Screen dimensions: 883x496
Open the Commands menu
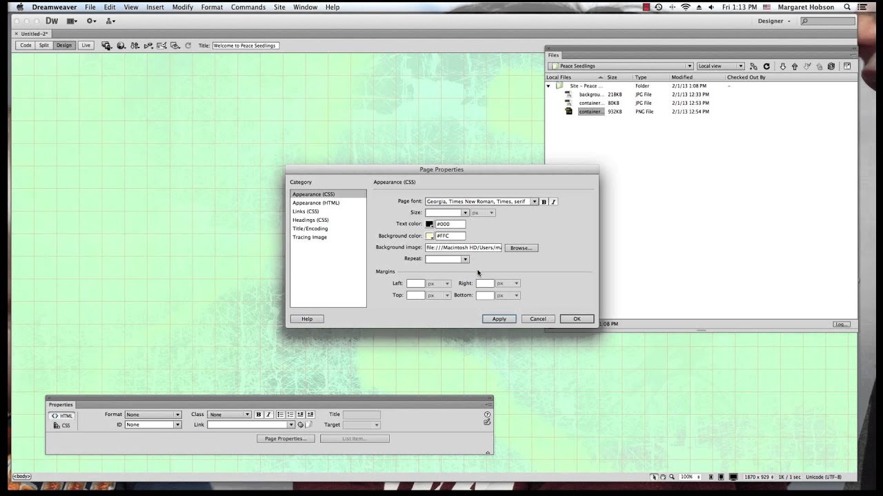click(248, 7)
